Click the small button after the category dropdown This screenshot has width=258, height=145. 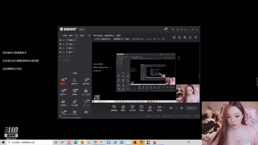pos(127,39)
